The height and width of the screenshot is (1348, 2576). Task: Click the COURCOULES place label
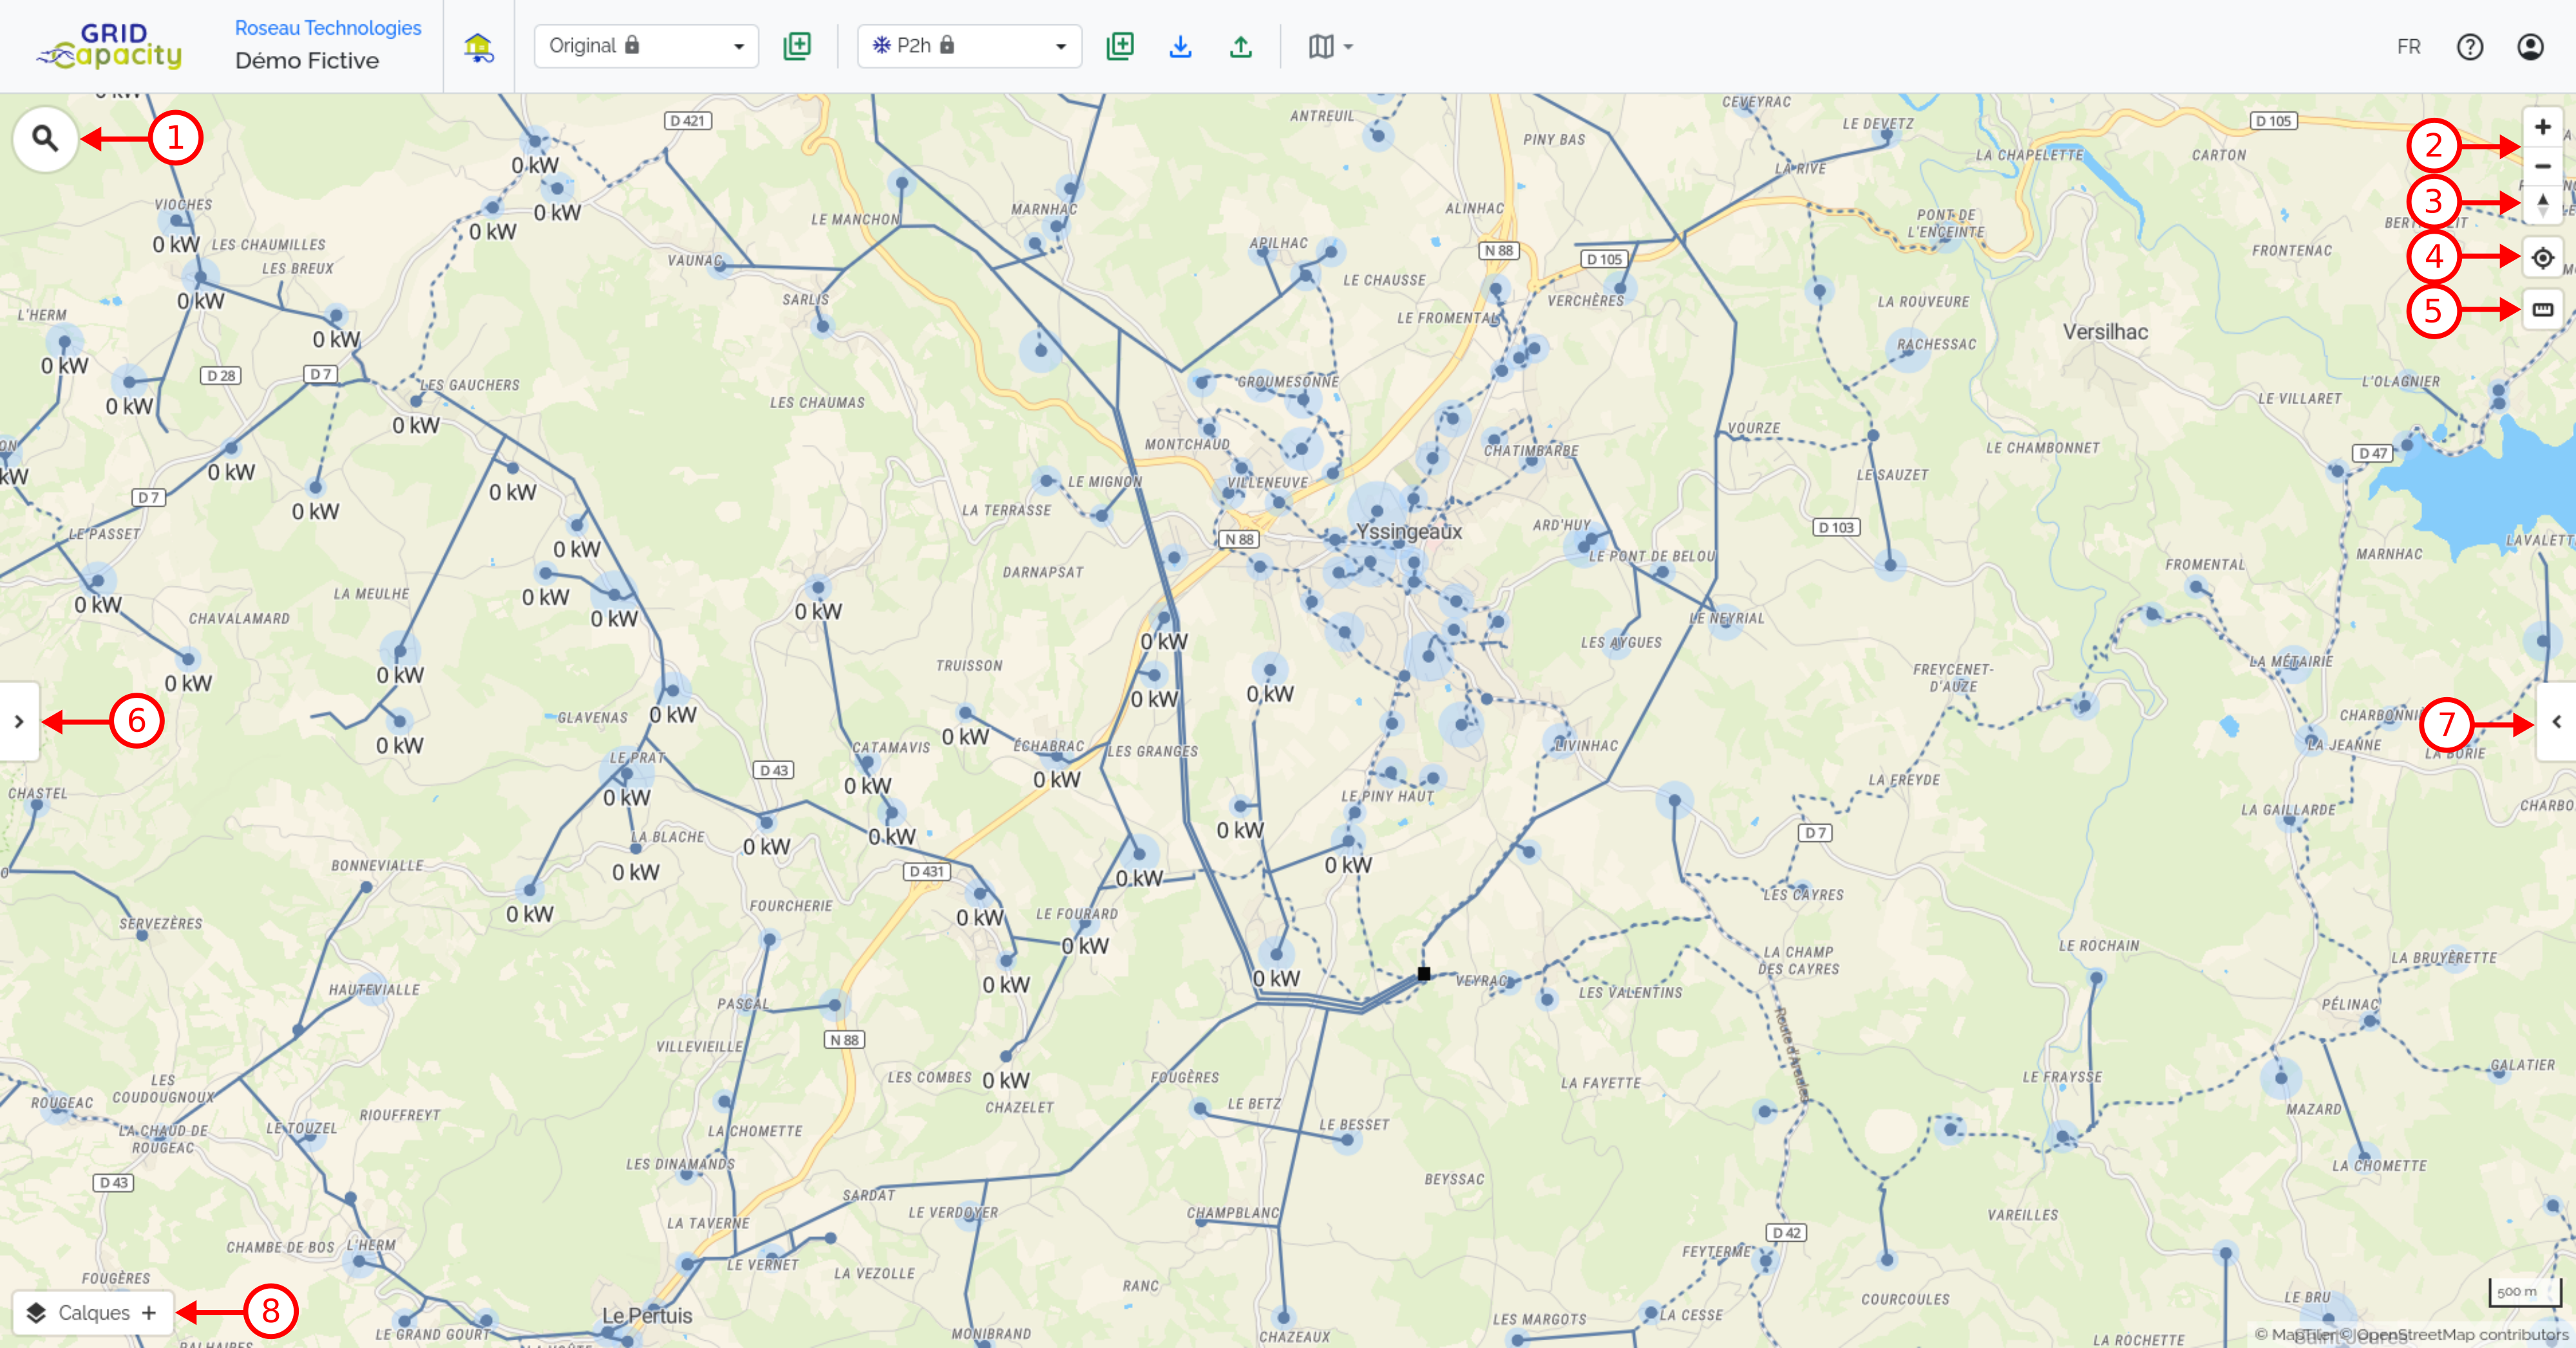1905,1299
